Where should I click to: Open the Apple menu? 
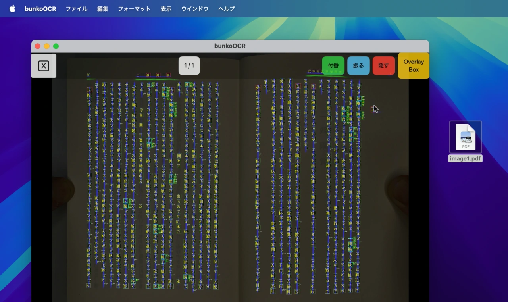pyautogui.click(x=12, y=8)
